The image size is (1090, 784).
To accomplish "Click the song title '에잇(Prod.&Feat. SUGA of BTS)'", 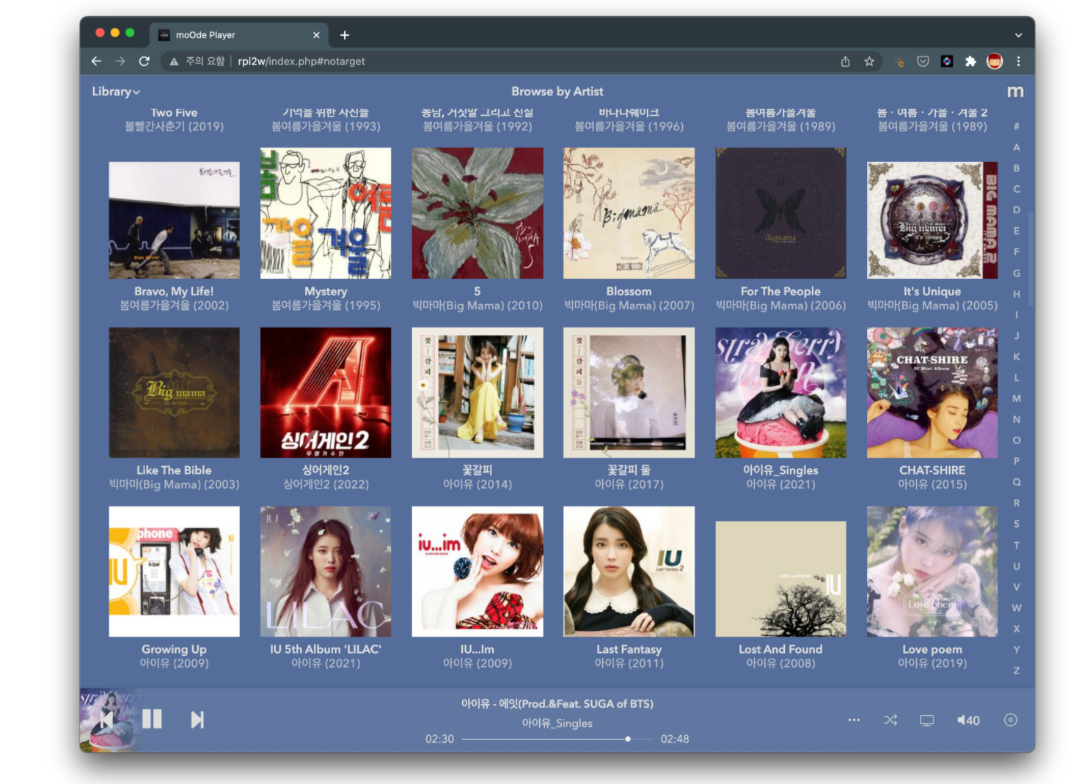I will pyautogui.click(x=576, y=703).
